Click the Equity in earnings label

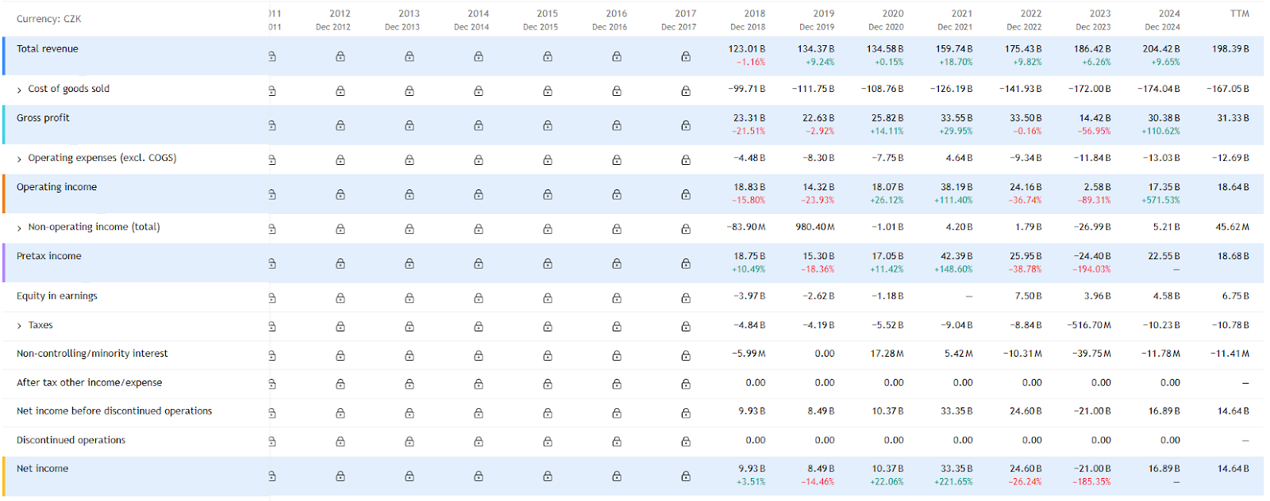tap(57, 296)
